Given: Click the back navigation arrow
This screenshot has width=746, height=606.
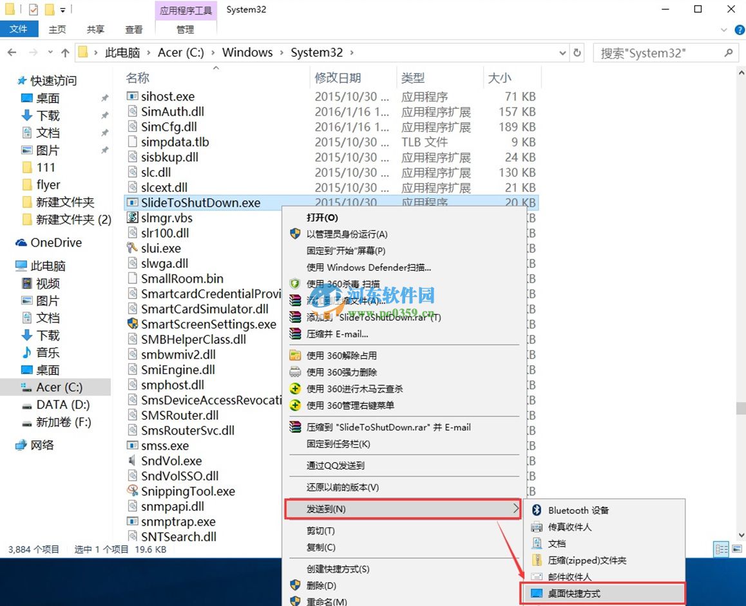Looking at the screenshot, I should [x=11, y=52].
